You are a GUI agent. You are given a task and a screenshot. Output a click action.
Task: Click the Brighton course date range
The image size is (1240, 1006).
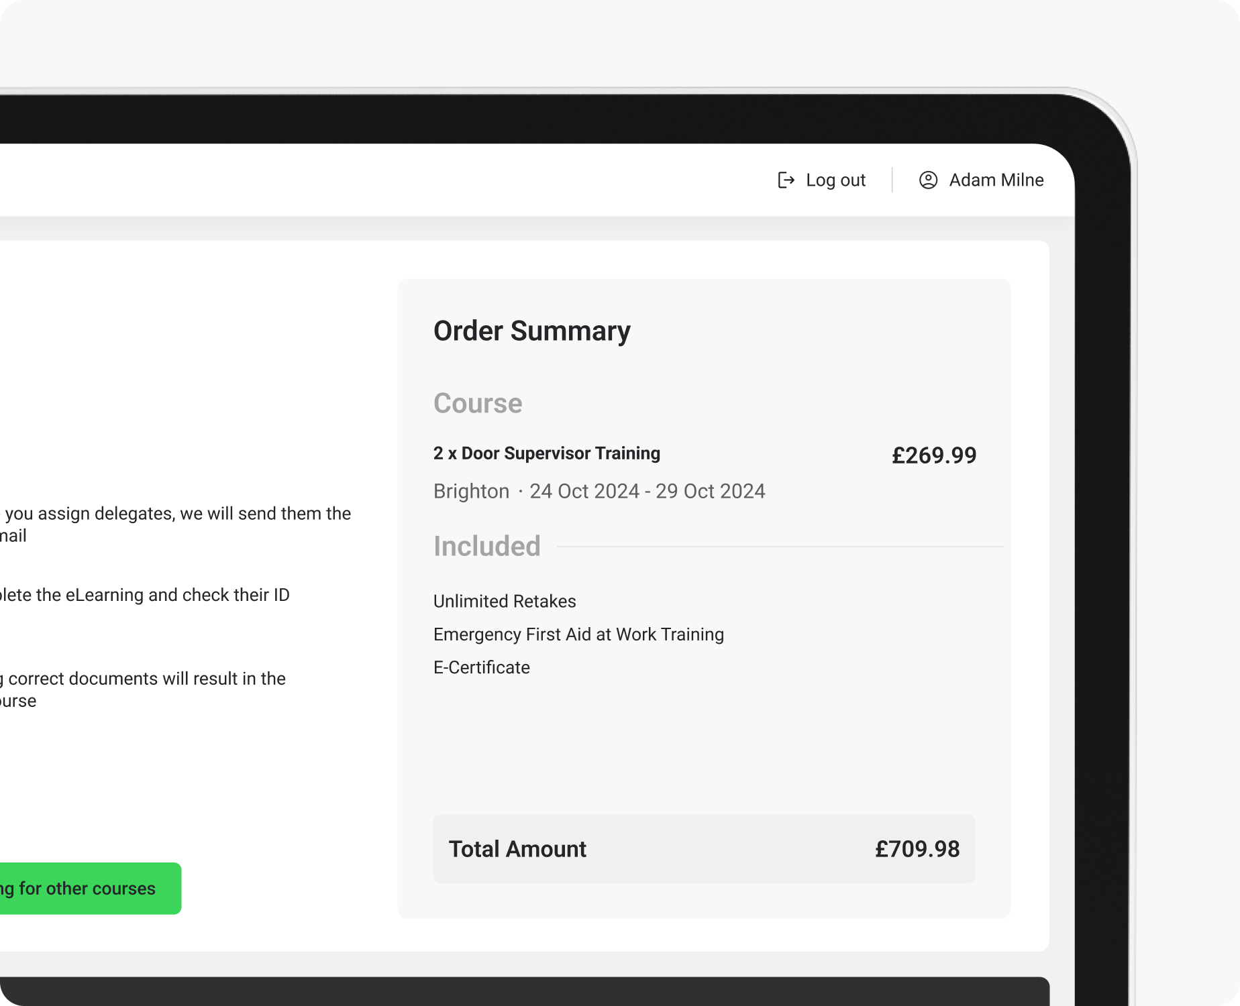[599, 492]
